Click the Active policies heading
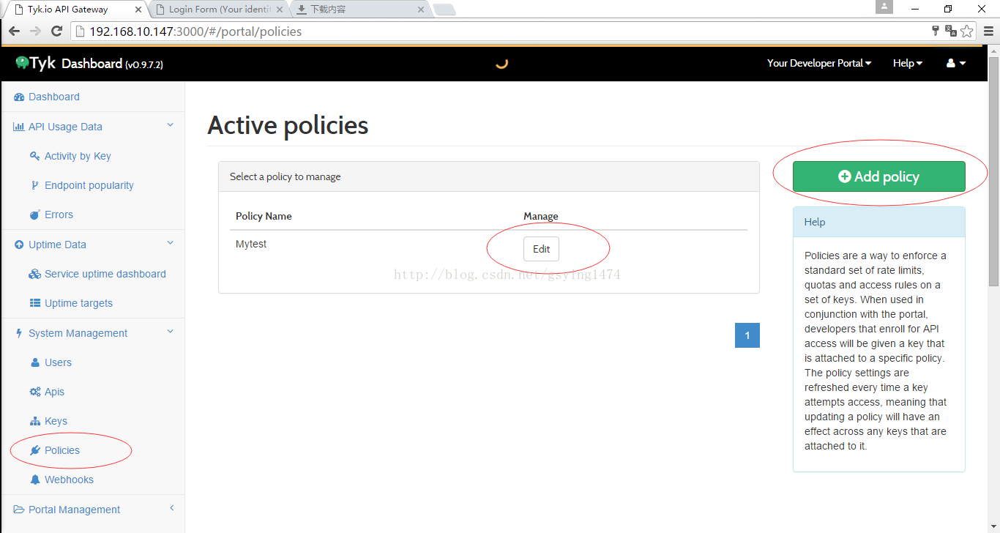 coord(288,125)
